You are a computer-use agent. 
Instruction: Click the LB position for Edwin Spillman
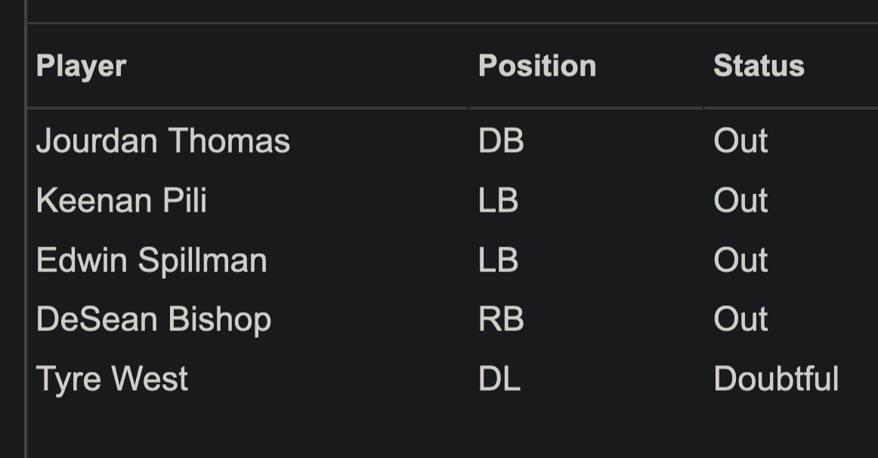[x=498, y=261]
